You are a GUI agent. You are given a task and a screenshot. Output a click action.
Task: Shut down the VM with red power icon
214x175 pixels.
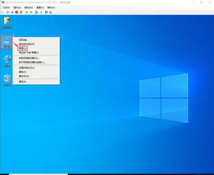[x=17, y=12]
